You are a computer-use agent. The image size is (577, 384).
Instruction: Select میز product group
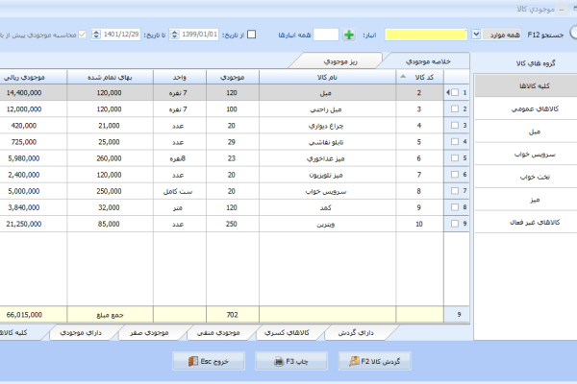(x=525, y=200)
